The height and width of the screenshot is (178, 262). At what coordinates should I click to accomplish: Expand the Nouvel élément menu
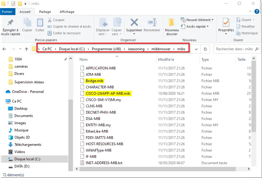tap(197, 20)
